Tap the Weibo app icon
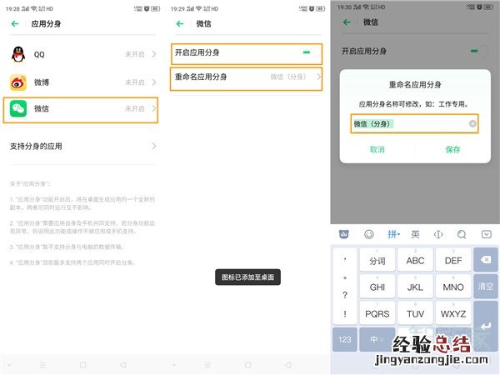Viewport: 500px width, 375px height. (18, 82)
